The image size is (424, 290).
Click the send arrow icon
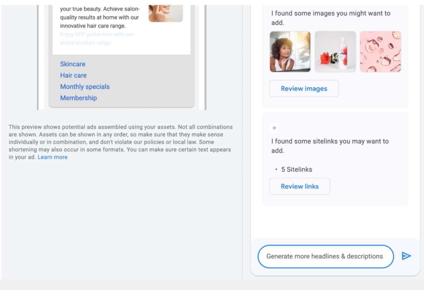[x=407, y=256]
